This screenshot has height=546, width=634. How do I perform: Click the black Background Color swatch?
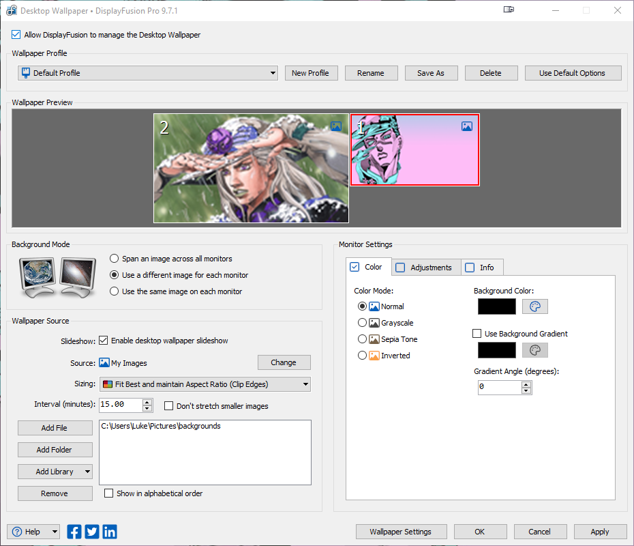[496, 306]
